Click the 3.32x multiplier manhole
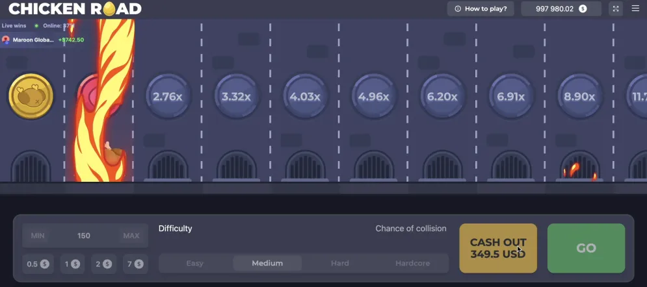Viewport: 647px width, 287px height. [236, 97]
